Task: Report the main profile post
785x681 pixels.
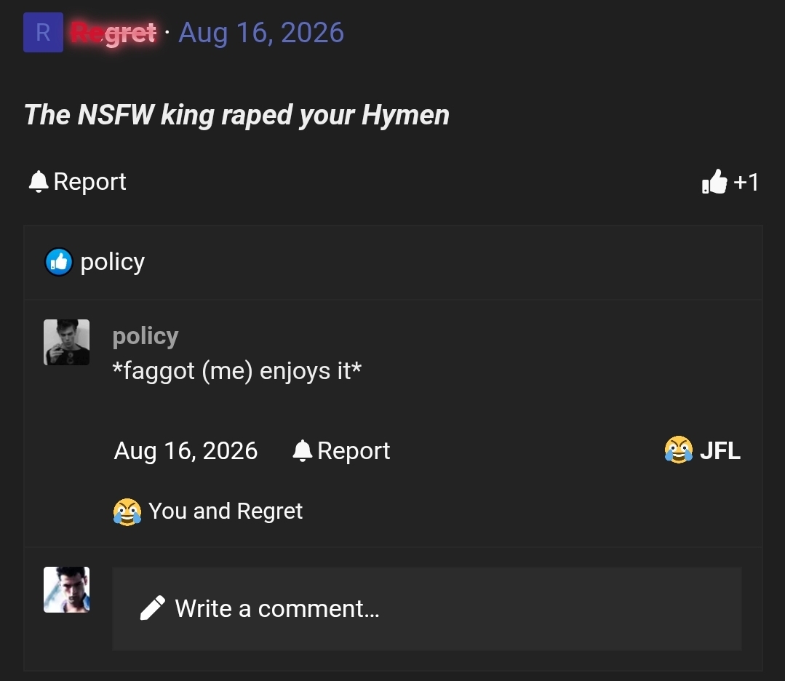Action: 78,182
